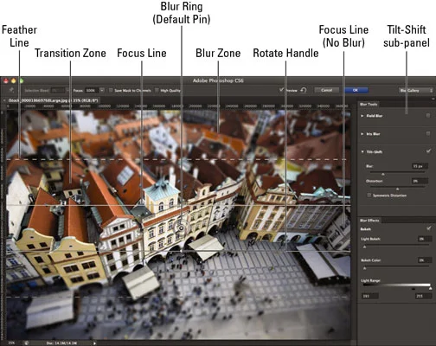The height and width of the screenshot is (346, 436).
Task: Click the Light Bokeh slider handle
Action: point(364,247)
